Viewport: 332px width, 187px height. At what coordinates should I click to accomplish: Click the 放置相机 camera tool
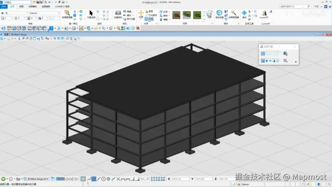tap(118, 14)
